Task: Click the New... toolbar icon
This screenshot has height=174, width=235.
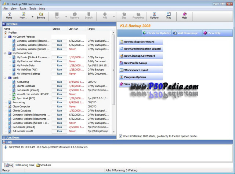Action: tap(23, 14)
